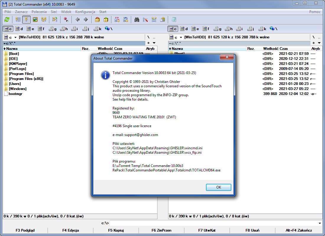This screenshot has height=236, width=325.
Task: Toggle the full details view toolbar button
Action: click(x=26, y=20)
